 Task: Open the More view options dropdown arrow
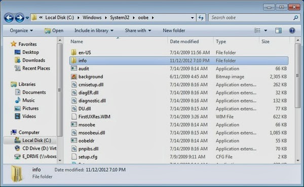click(265, 30)
